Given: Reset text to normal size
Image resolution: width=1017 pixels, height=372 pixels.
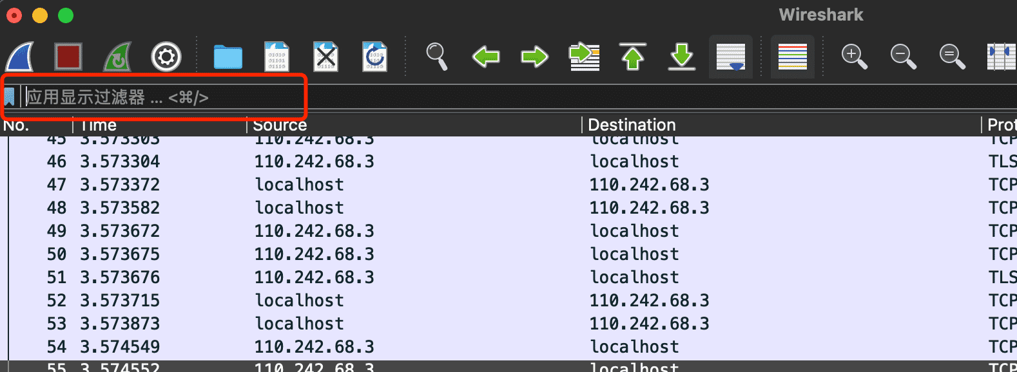Looking at the screenshot, I should (953, 57).
